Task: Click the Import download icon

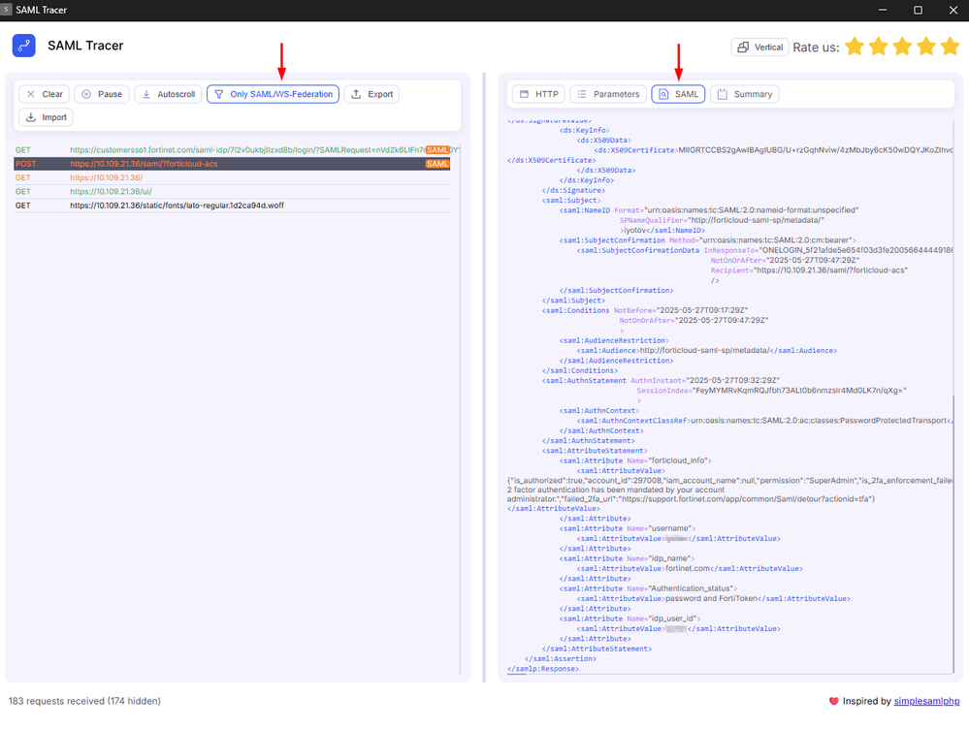Action: click(30, 117)
